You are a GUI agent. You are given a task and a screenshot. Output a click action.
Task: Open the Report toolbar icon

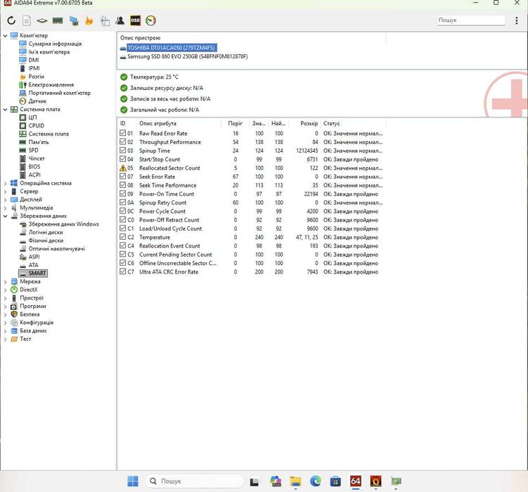[27, 20]
